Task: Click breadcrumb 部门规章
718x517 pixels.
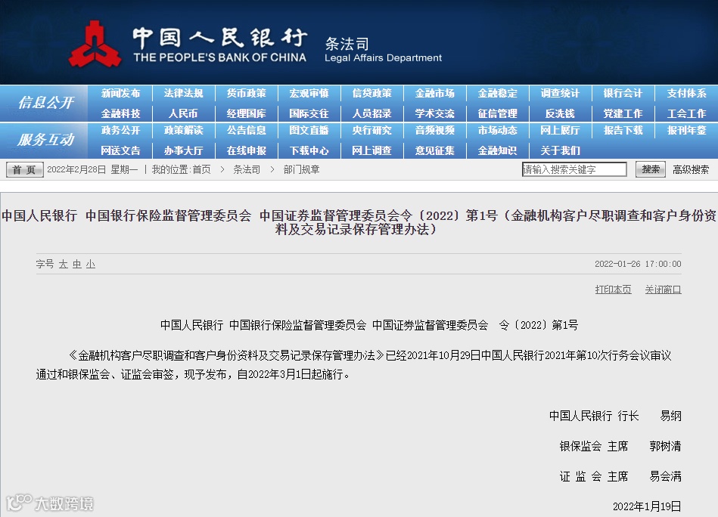Action: [301, 170]
